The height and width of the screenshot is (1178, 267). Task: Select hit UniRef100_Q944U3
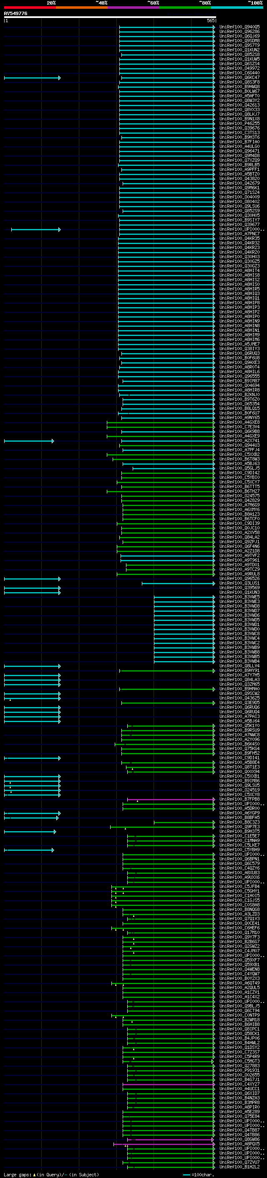239,445
